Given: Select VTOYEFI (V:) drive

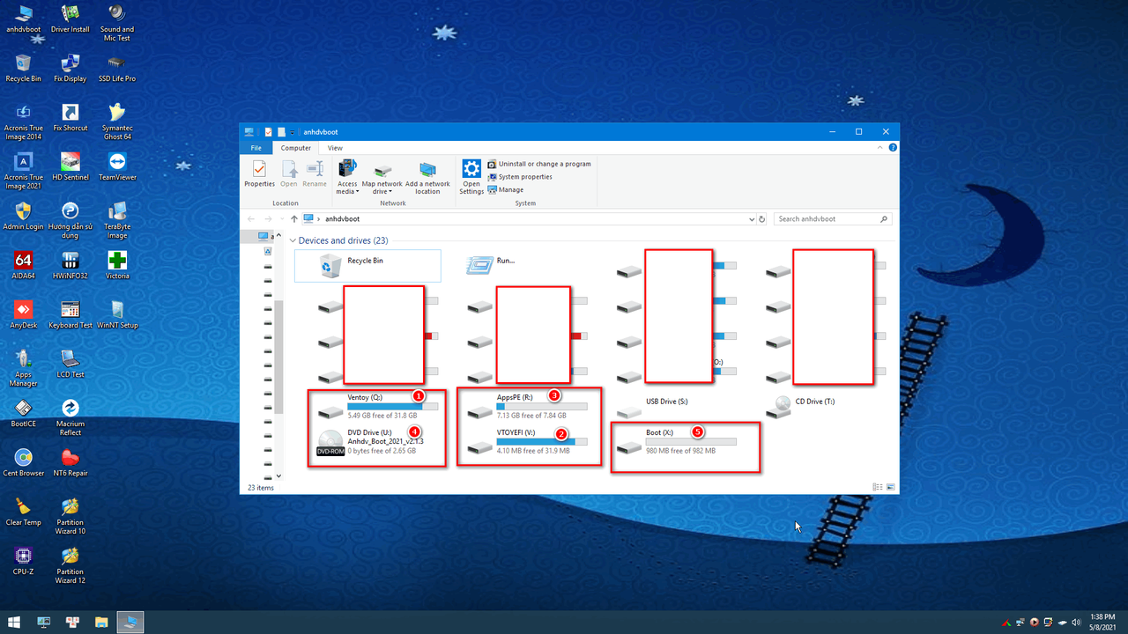Looking at the screenshot, I should [x=527, y=441].
